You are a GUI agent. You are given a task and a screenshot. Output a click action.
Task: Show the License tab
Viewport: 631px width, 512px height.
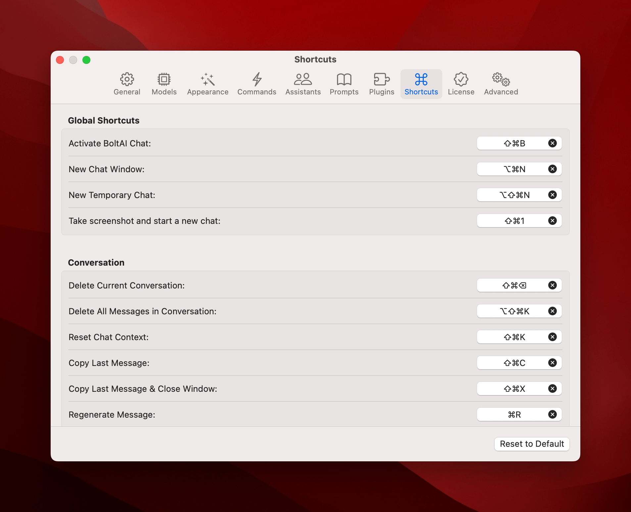point(461,84)
